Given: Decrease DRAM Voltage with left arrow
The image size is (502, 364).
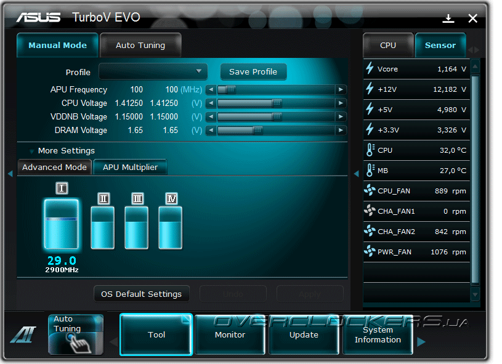Looking at the screenshot, I should coord(211,131).
